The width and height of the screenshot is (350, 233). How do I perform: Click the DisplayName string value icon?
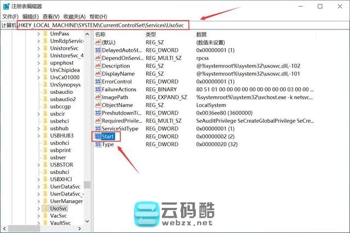(x=98, y=74)
